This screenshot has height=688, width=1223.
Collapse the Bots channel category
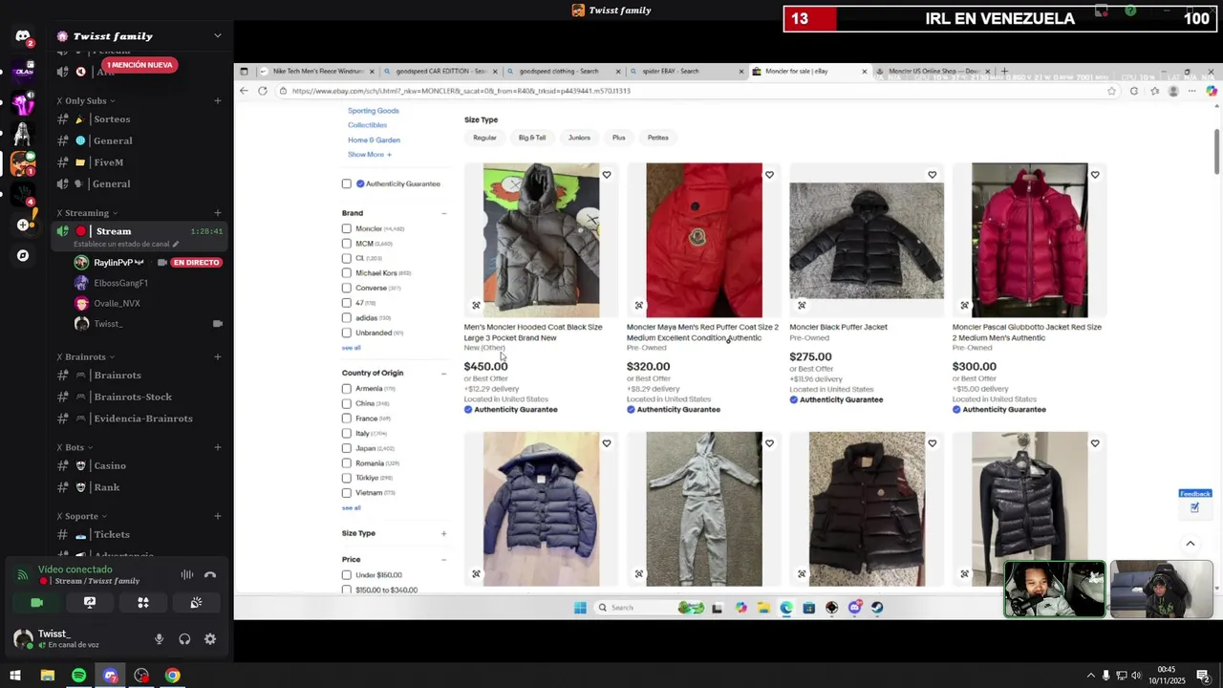[x=75, y=447]
